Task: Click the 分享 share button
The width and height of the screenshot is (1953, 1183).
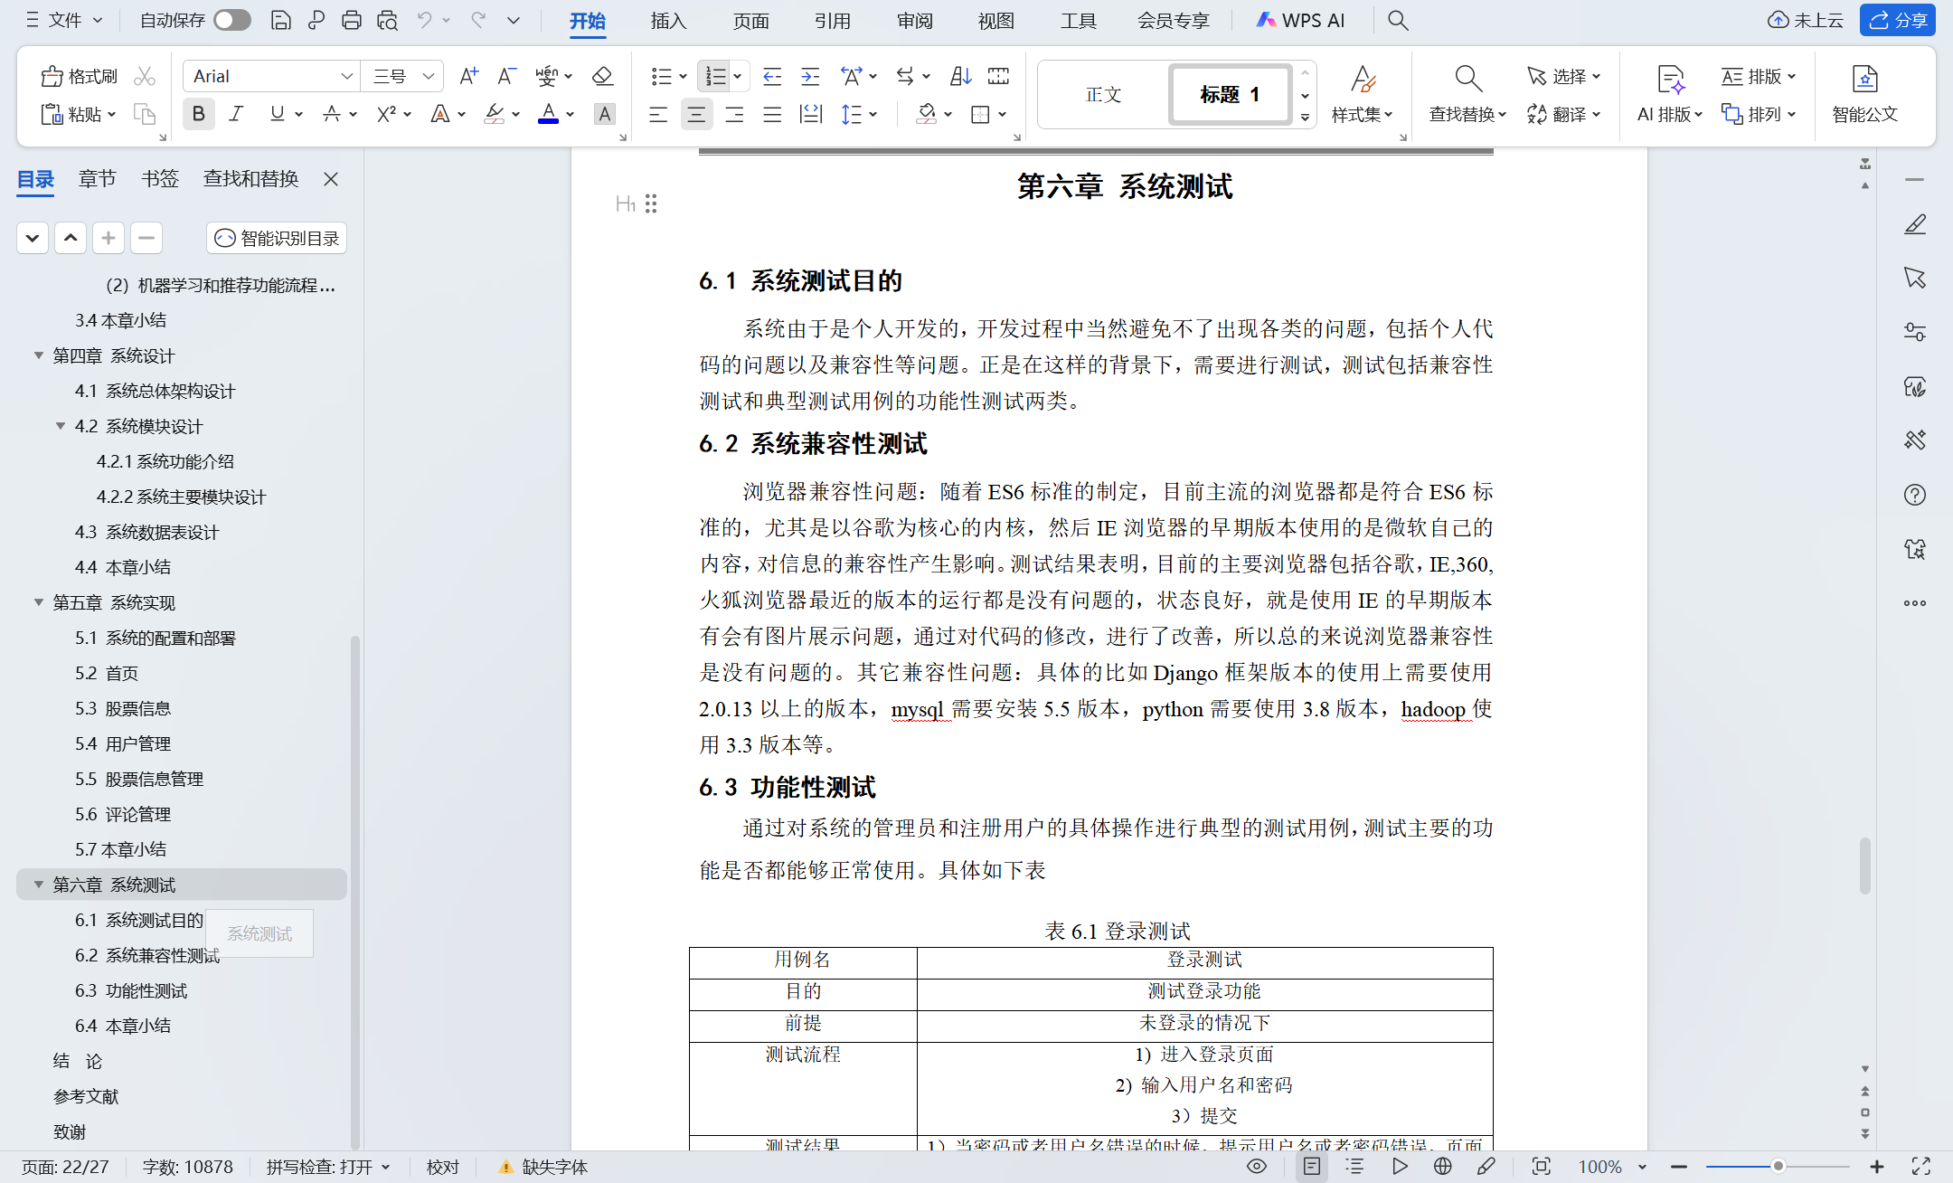Action: tap(1898, 20)
